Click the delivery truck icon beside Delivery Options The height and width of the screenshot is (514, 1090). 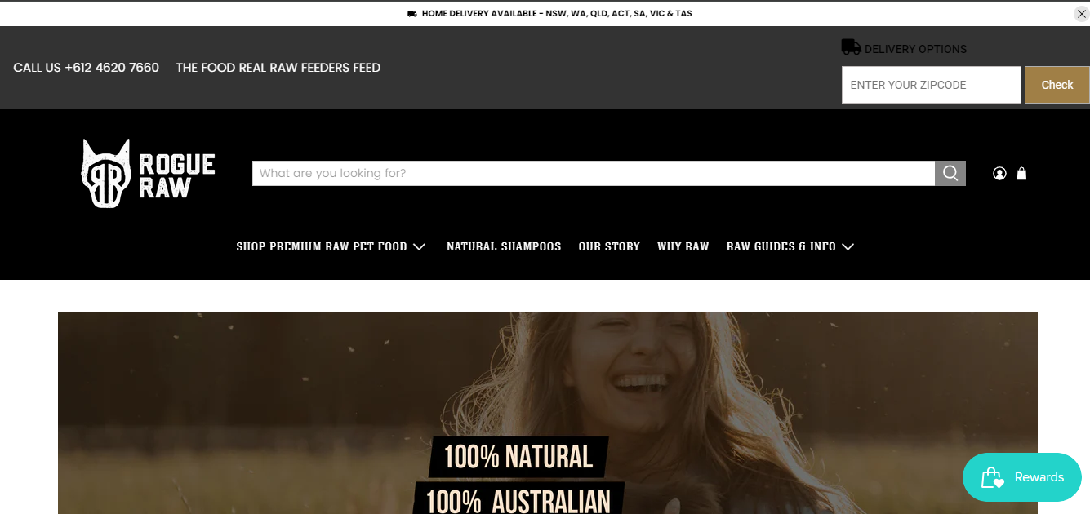851,47
